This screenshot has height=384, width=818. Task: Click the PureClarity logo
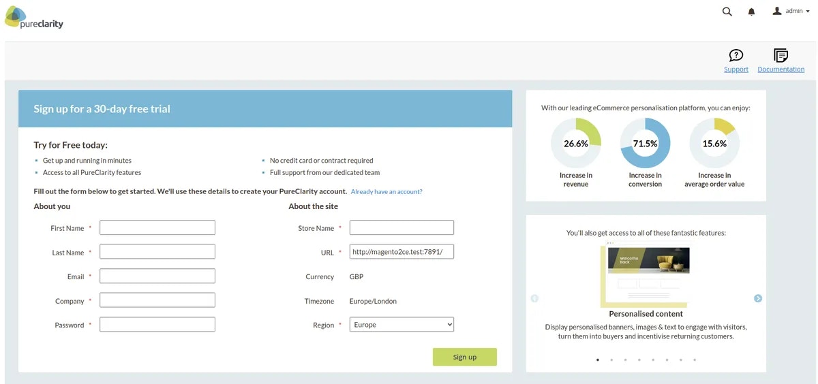click(x=34, y=17)
